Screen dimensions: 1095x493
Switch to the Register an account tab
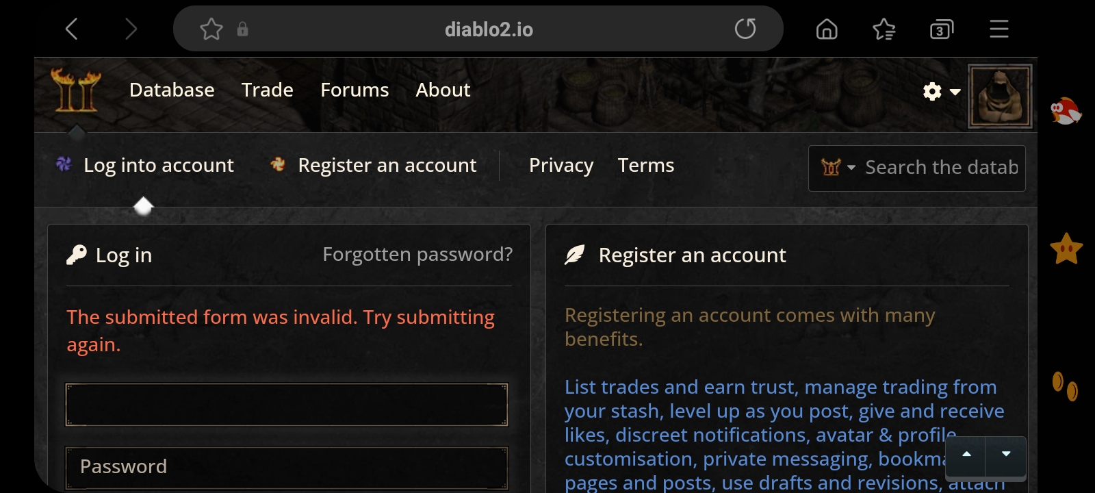click(x=387, y=166)
